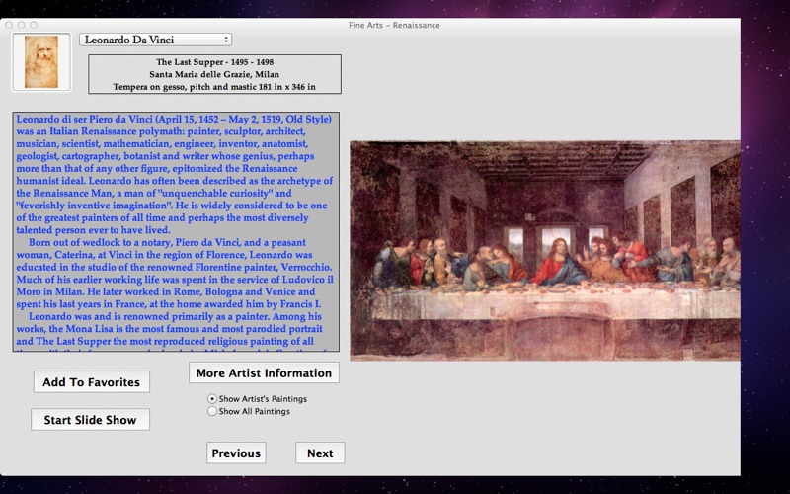Zoom the Fine Arts window
The image size is (790, 494).
tap(34, 25)
